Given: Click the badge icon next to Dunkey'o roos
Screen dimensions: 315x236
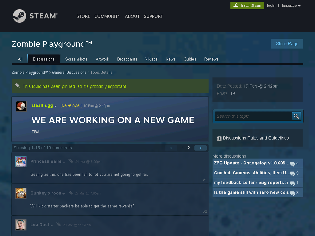Looking at the screenshot, I should [70, 193].
